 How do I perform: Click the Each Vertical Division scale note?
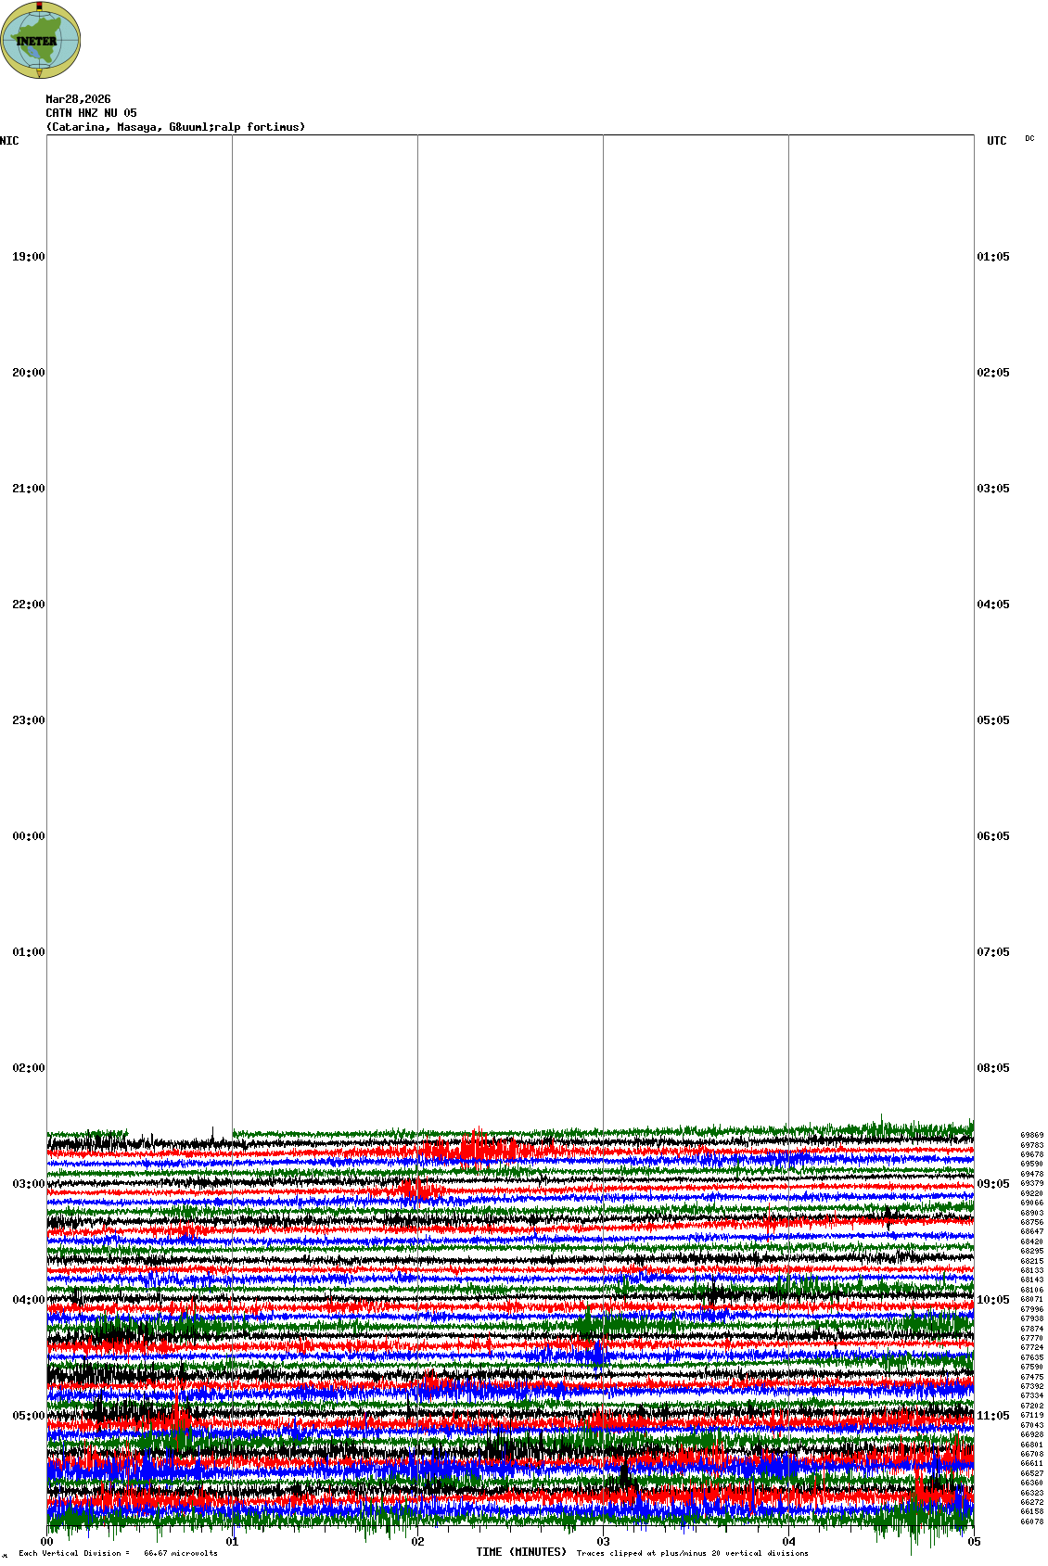click(x=118, y=1553)
